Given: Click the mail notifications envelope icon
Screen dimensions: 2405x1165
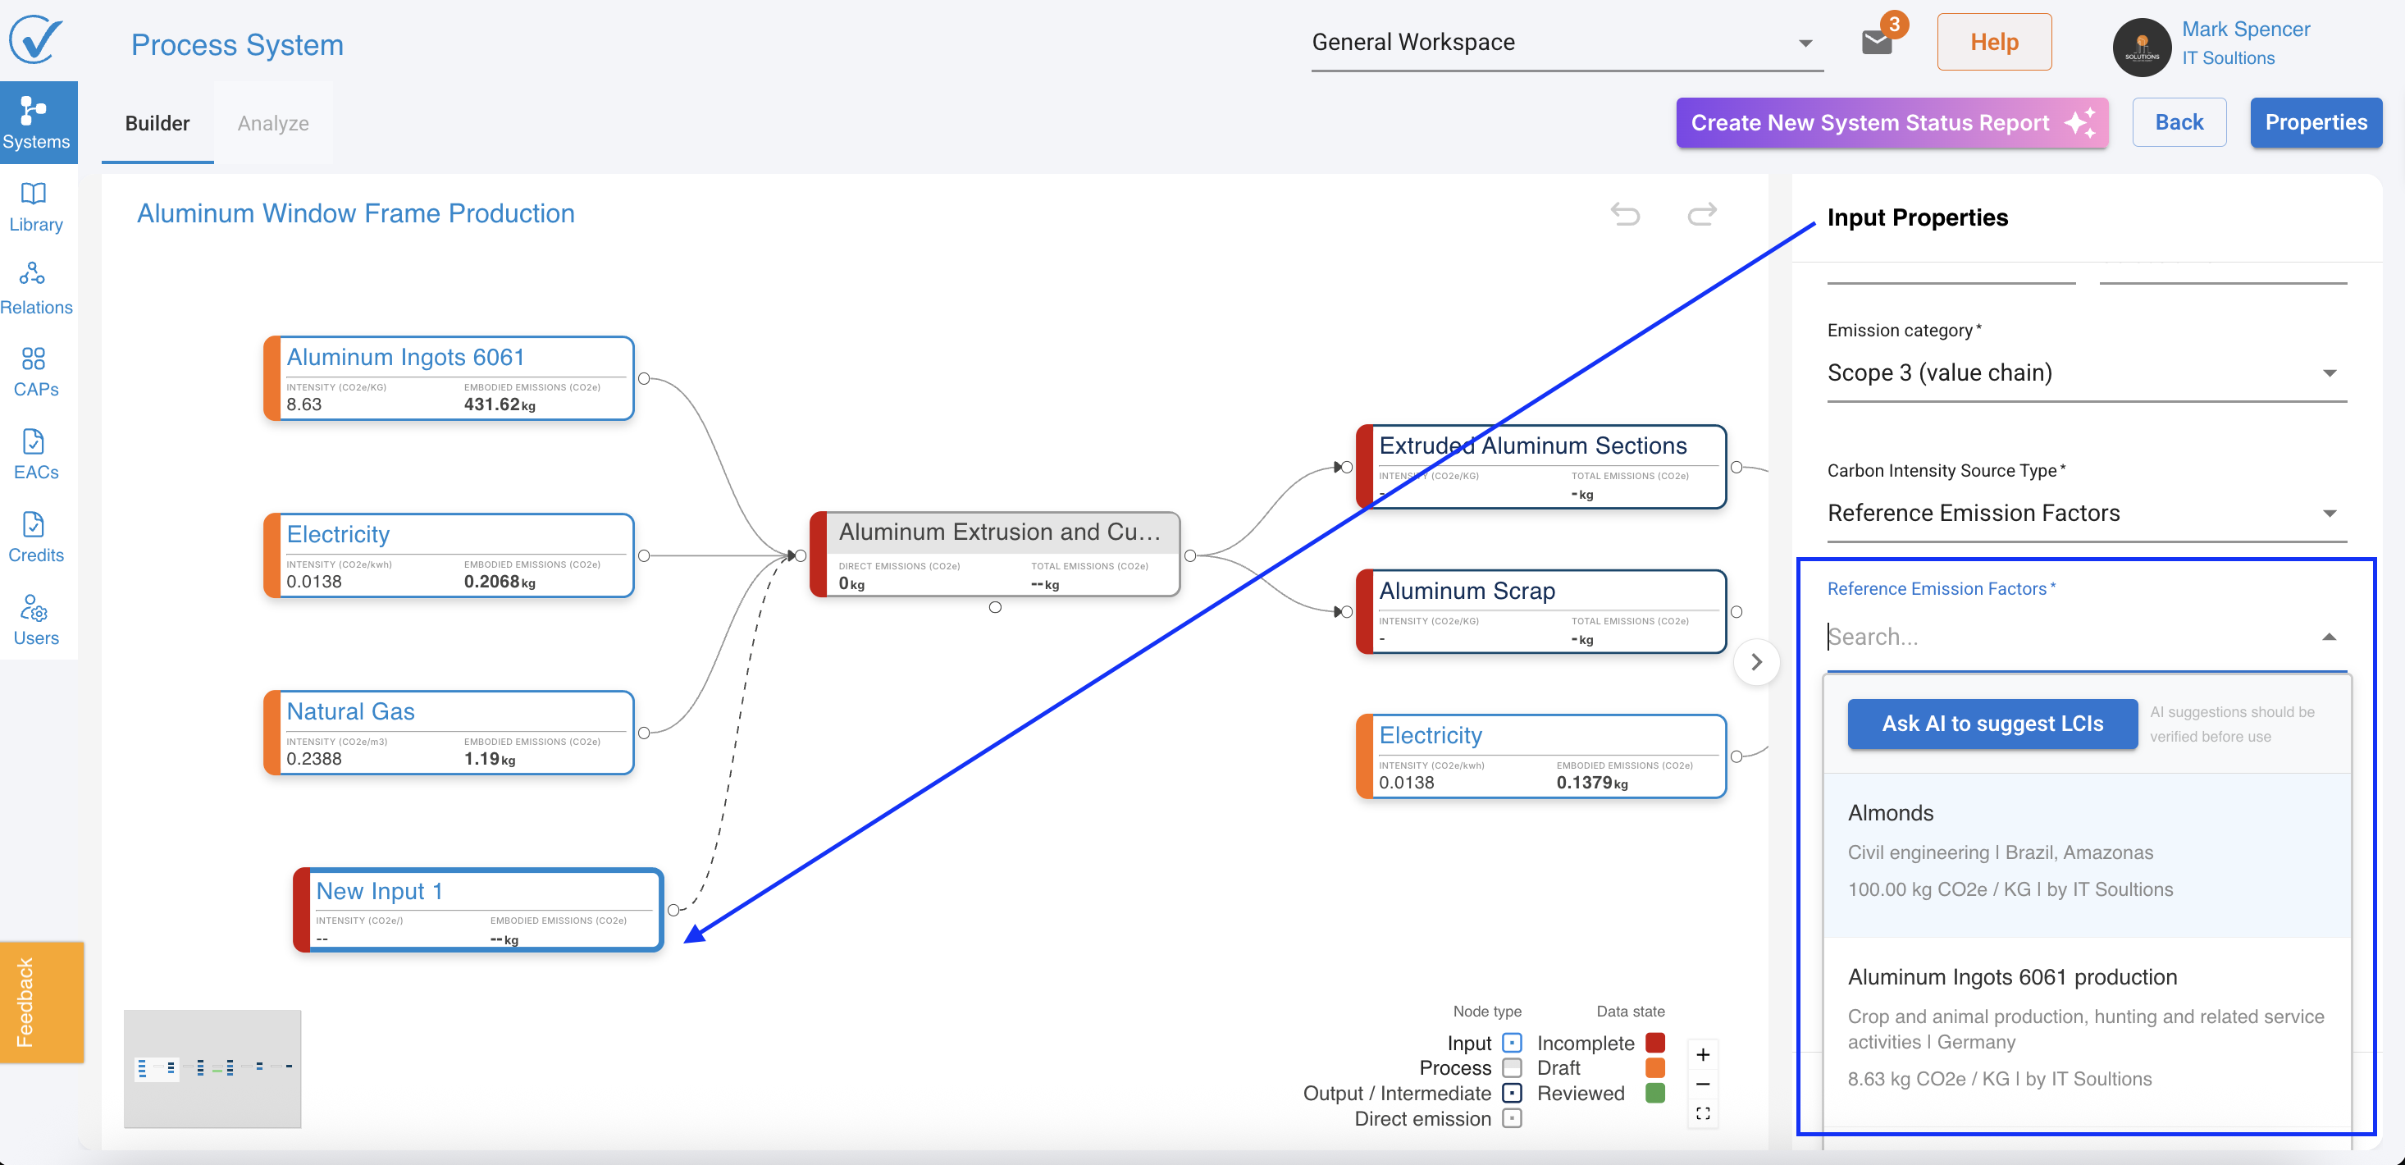Looking at the screenshot, I should 1876,43.
